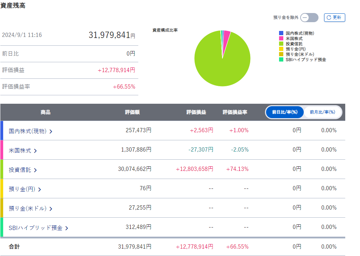Open the 投資信託 details link

point(20,170)
